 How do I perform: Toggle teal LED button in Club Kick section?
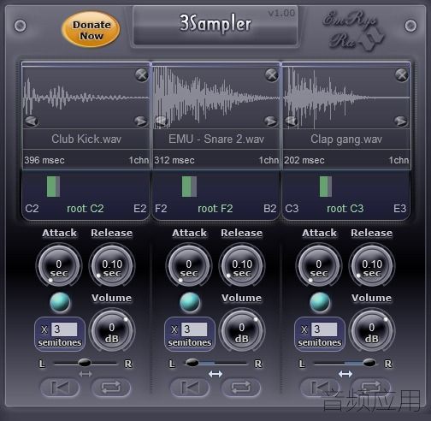60,302
